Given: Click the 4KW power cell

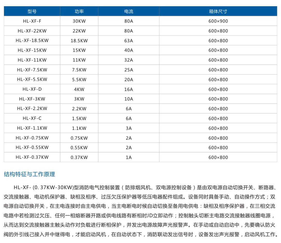Looking at the screenshot, I should [x=79, y=89].
